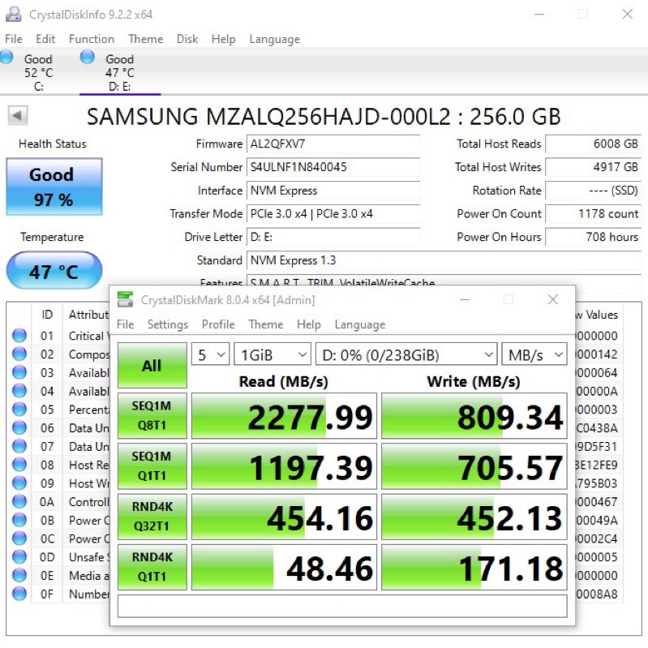The height and width of the screenshot is (648, 648).
Task: Click the RND4K Q1T1 write result 171.18
Action: 474,567
